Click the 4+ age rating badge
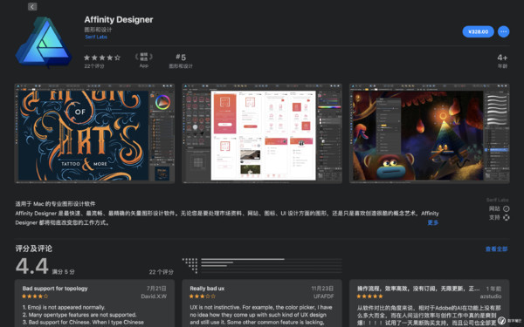Image resolution: width=524 pixels, height=327 pixels. point(502,60)
